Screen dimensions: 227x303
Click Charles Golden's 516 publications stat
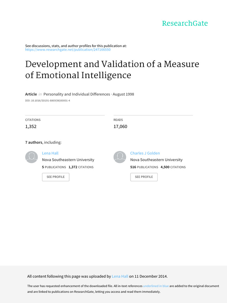click(x=144, y=167)
